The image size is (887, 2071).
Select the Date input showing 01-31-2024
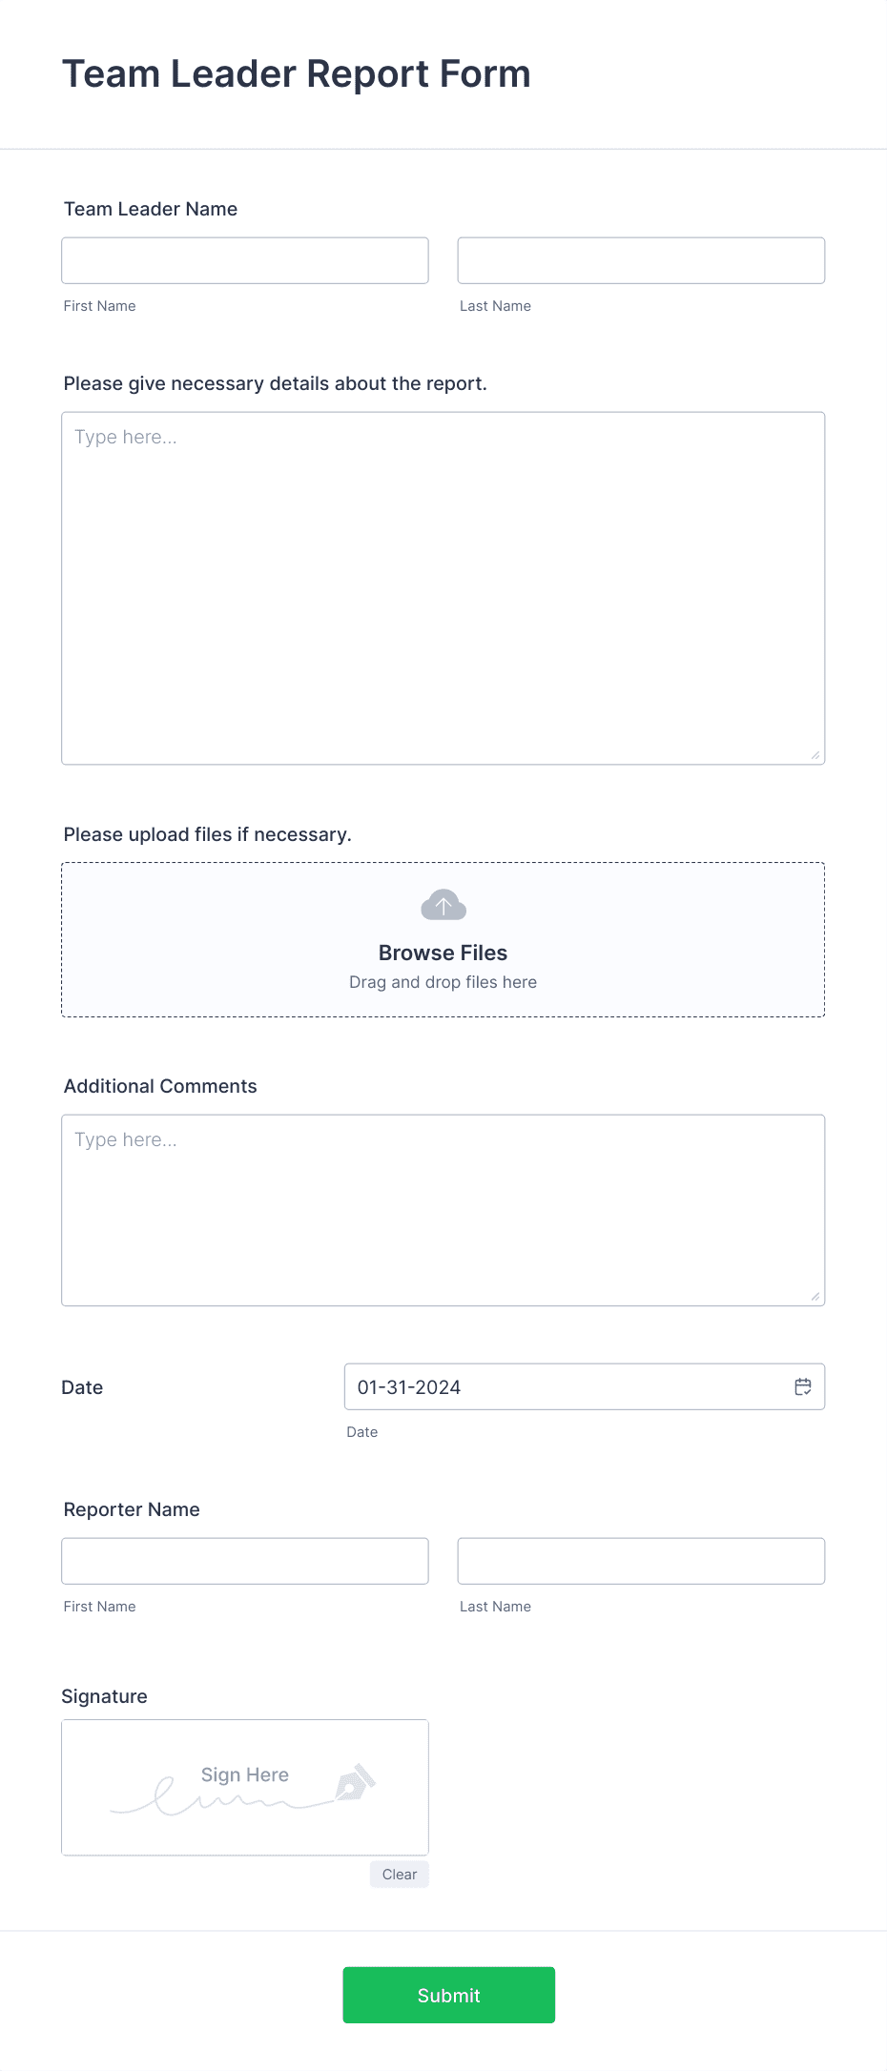pos(572,1386)
